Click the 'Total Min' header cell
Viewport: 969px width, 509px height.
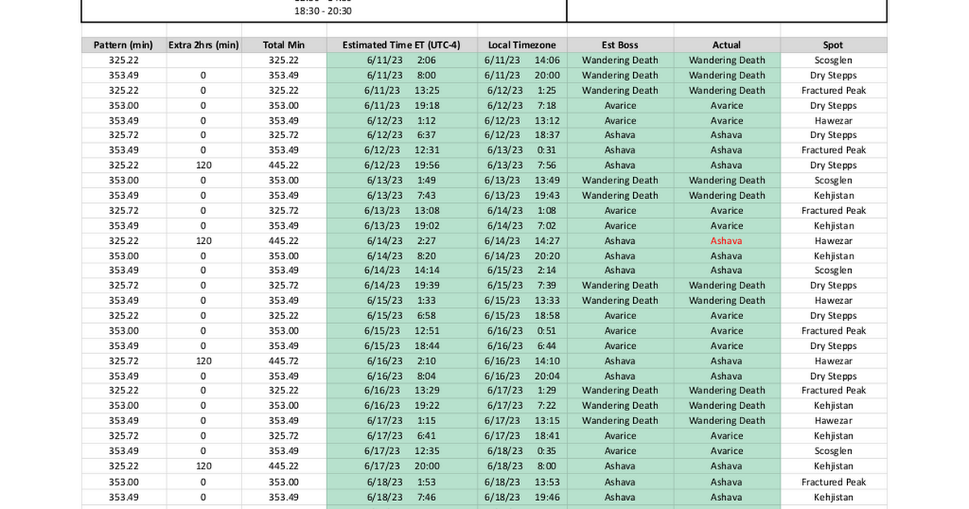click(283, 45)
